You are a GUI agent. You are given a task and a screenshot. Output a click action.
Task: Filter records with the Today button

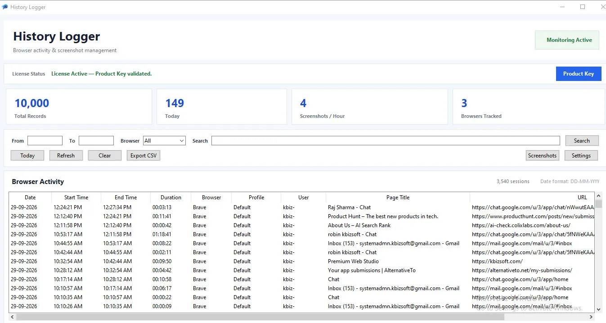click(27, 156)
